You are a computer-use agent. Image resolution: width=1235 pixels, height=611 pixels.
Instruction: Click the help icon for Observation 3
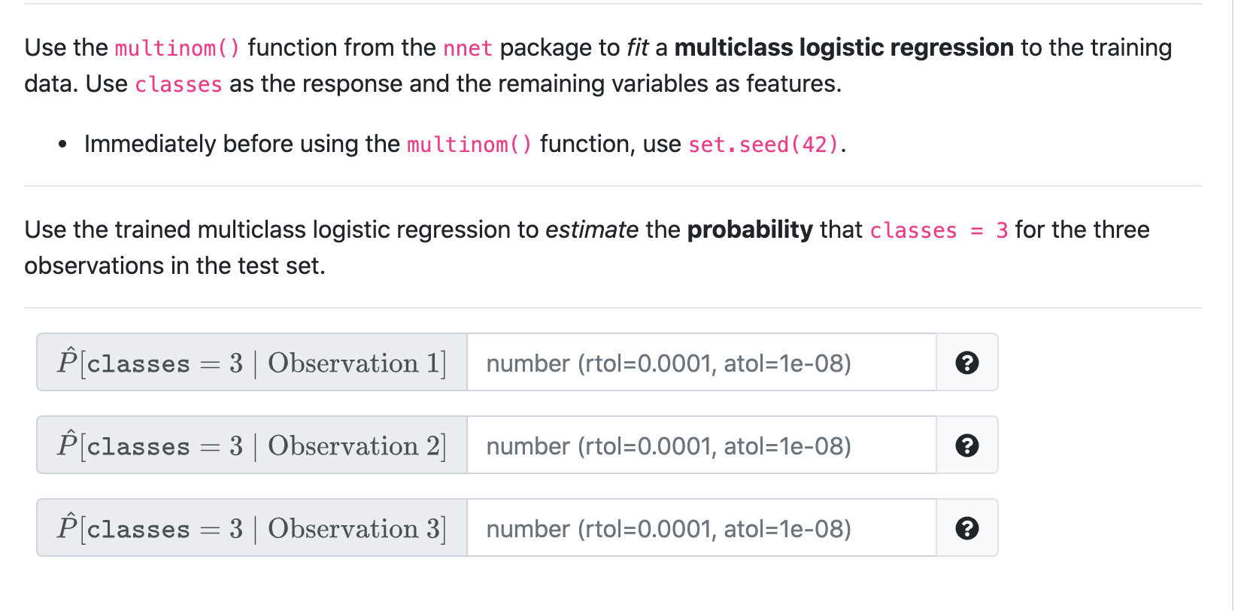point(966,528)
